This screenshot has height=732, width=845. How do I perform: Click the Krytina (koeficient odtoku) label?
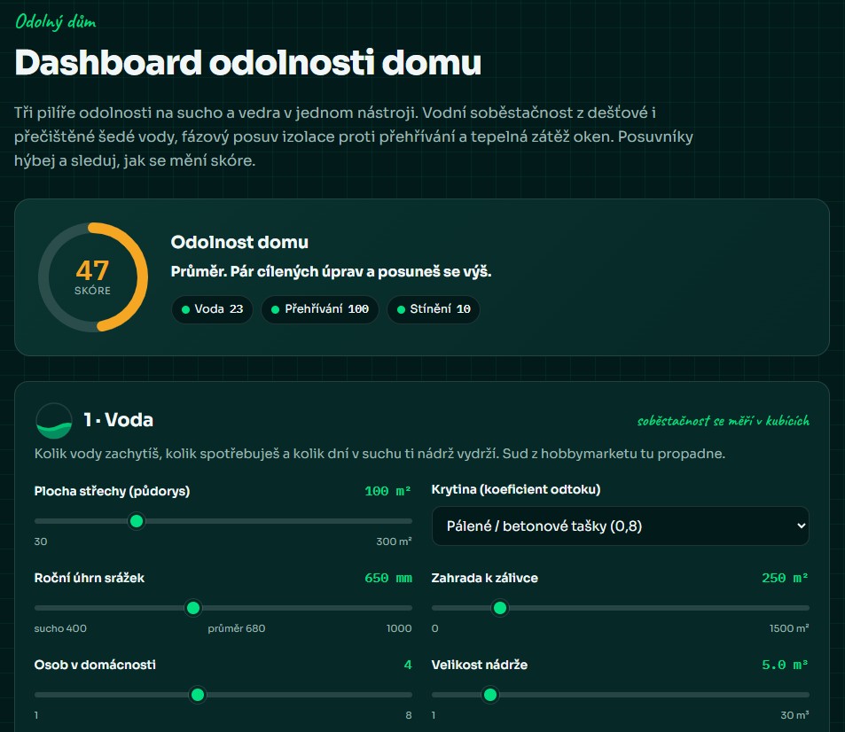pyautogui.click(x=516, y=489)
